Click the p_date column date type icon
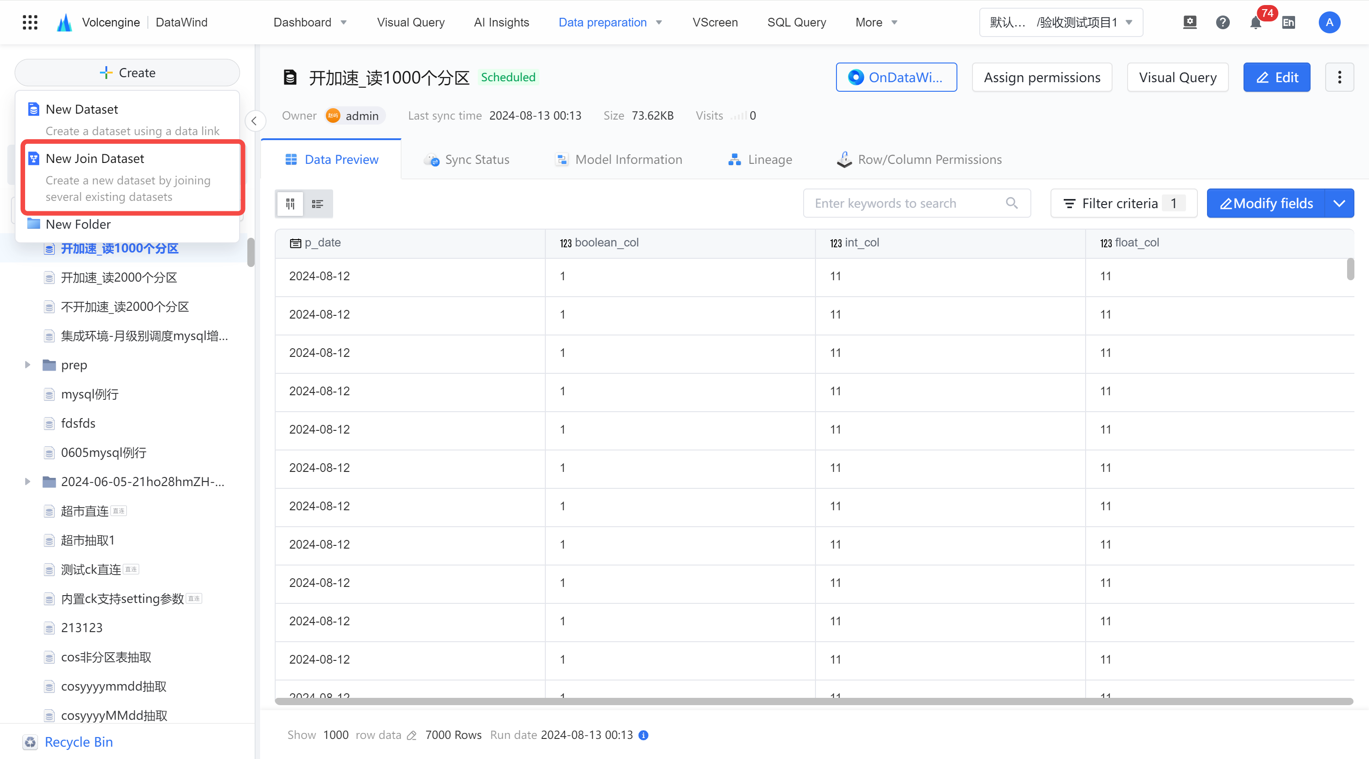Screen dimensions: 1369x759 tap(296, 243)
